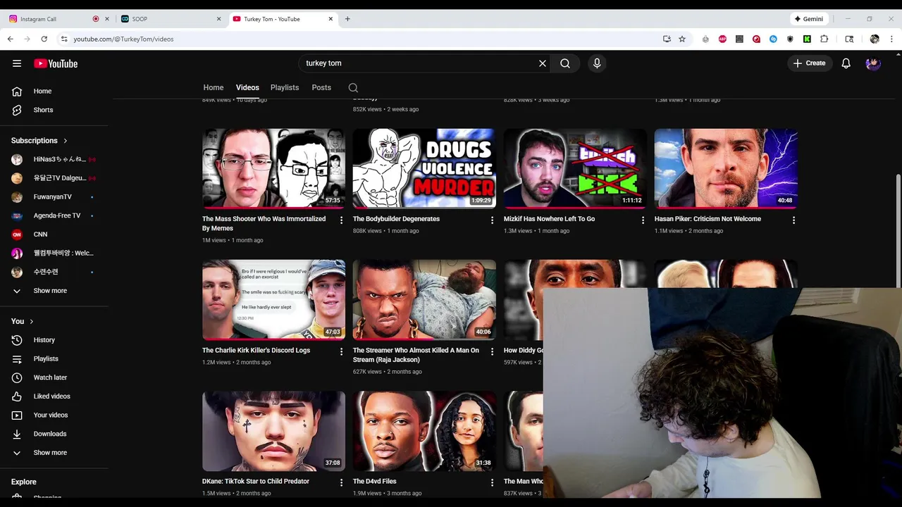This screenshot has width=902, height=507.
Task: Open options for Mizkif Has Nowhere video
Action: 643,220
